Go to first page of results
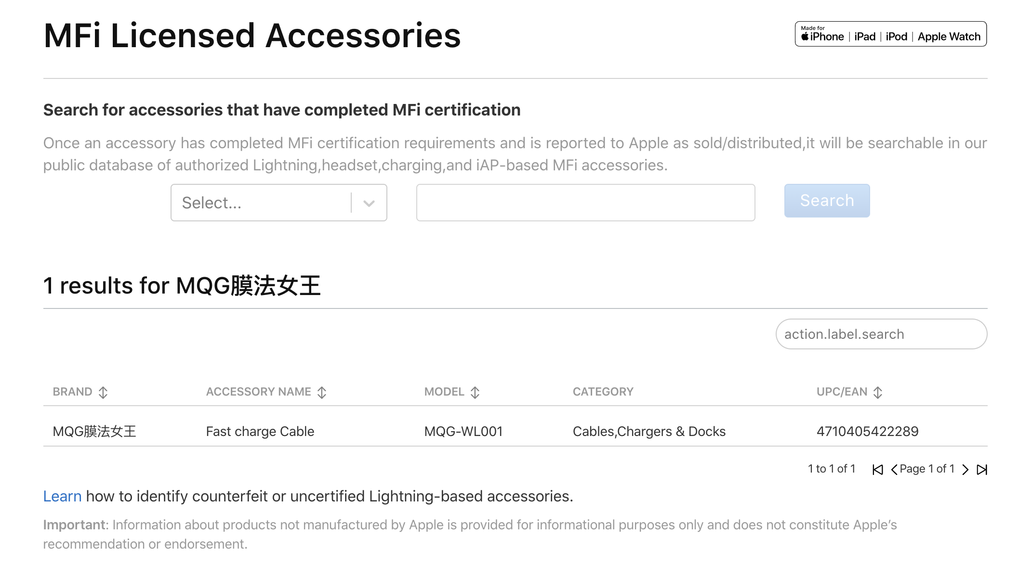1032x564 pixels. tap(878, 469)
